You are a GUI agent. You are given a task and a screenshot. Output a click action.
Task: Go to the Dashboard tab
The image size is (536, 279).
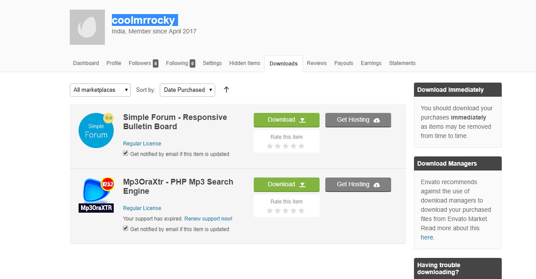[x=86, y=63]
